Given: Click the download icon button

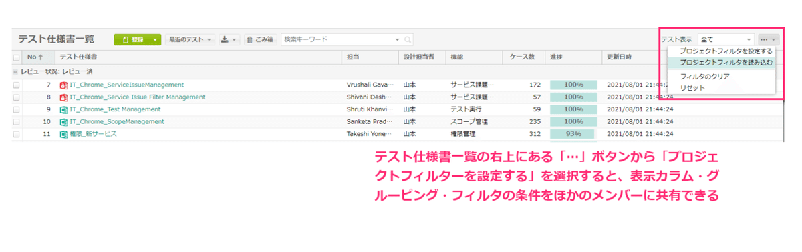Looking at the screenshot, I should [x=229, y=39].
